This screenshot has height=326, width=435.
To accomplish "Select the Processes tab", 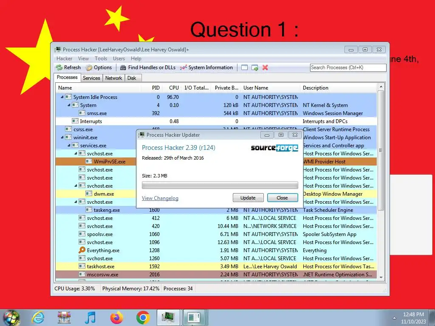I will pos(67,77).
